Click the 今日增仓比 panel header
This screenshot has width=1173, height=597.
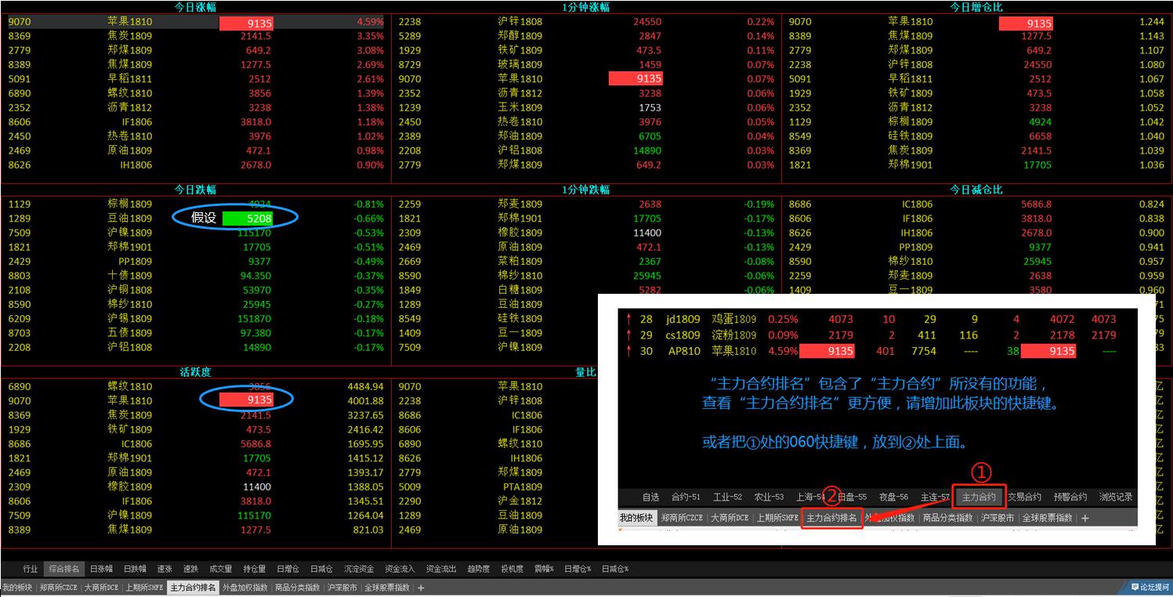(976, 7)
